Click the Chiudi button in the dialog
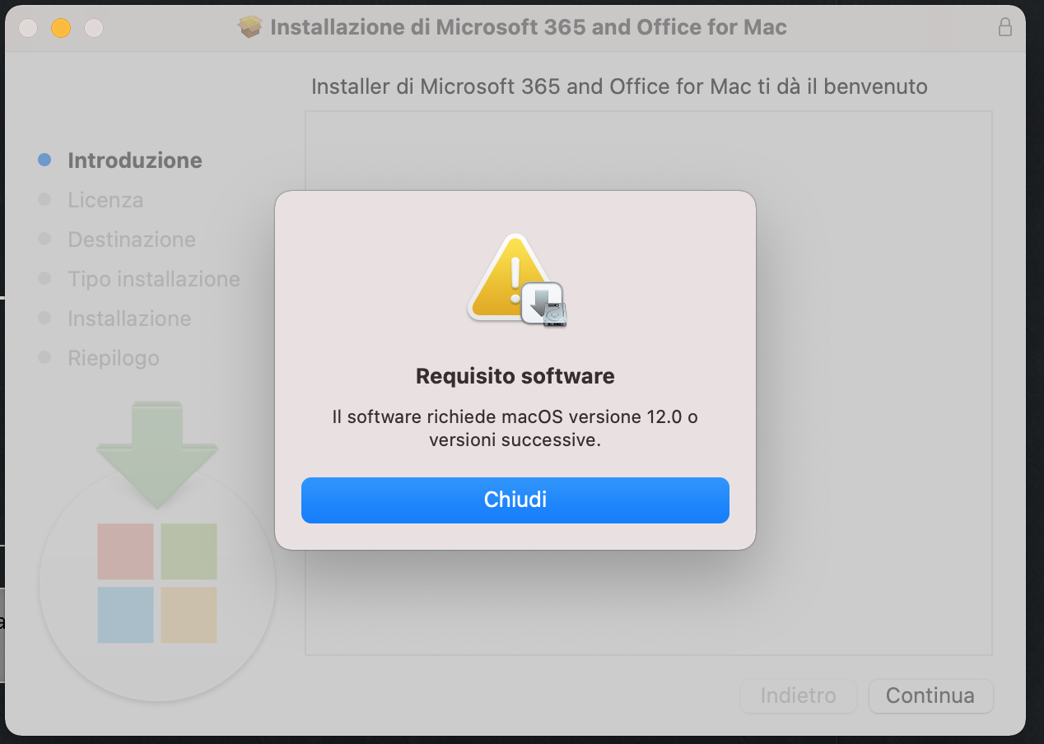The height and width of the screenshot is (744, 1044). (515, 500)
